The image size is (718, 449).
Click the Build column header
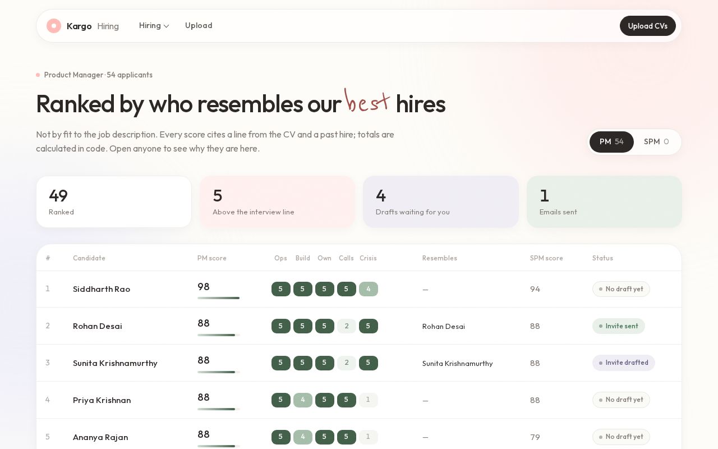pos(303,258)
